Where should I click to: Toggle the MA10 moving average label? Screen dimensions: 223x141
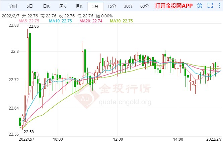pyautogui.click(x=61, y=21)
